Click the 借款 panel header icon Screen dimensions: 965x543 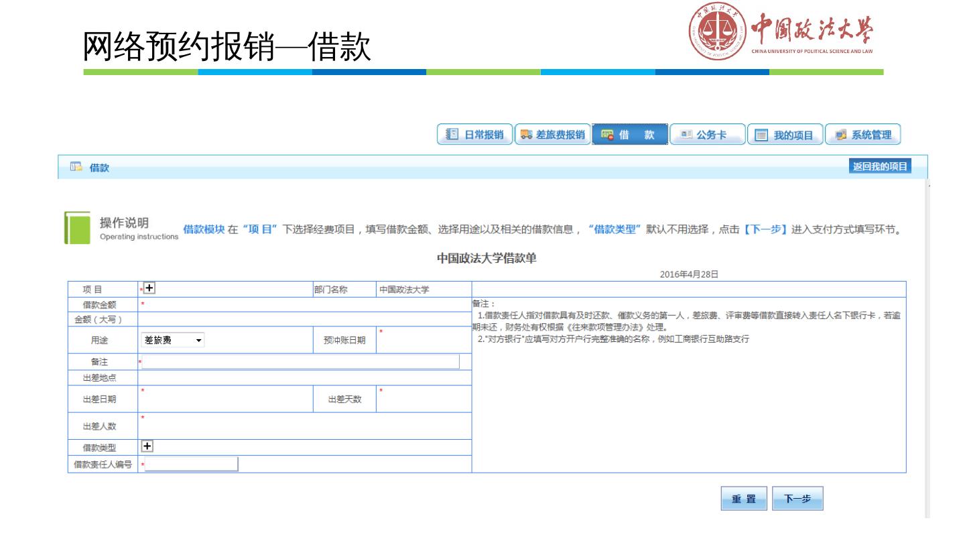[x=76, y=168]
